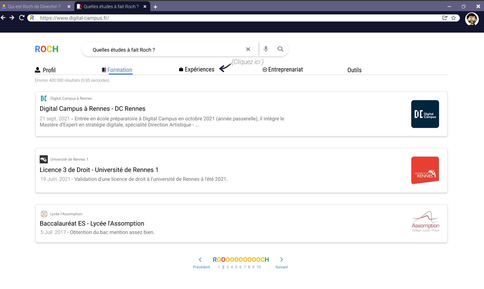Clear the search field with X icon
Viewport: 484px width, 289px height.
[x=248, y=49]
